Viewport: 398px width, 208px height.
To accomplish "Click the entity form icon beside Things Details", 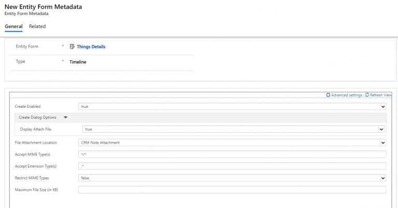I will click(x=72, y=47).
